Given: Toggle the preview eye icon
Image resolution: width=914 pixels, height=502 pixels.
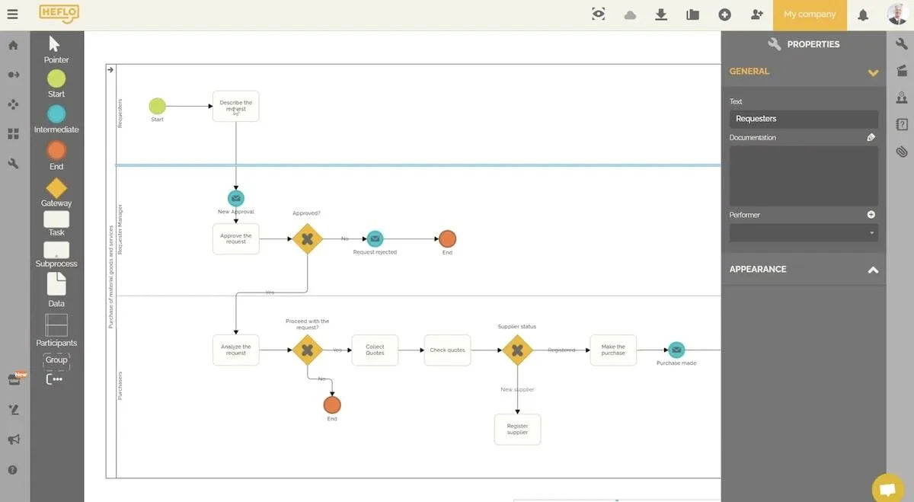Looking at the screenshot, I should coord(599,14).
